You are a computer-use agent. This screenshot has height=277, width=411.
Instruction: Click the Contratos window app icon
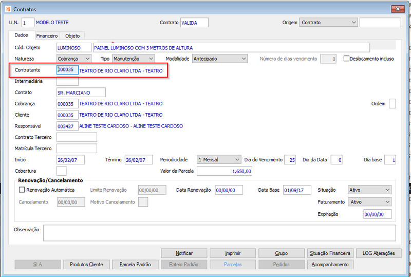[8, 9]
